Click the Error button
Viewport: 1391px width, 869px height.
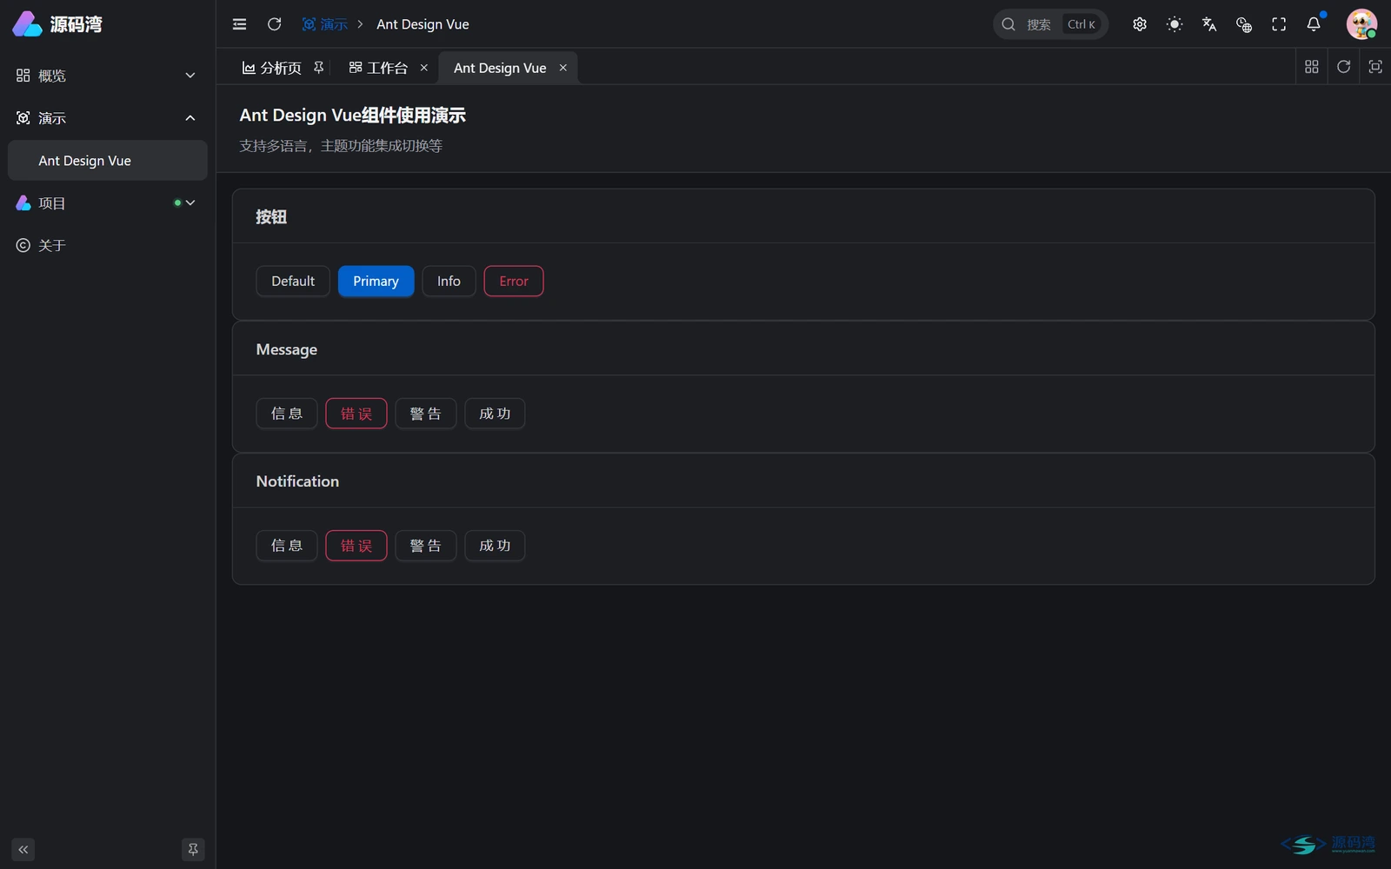tap(514, 282)
